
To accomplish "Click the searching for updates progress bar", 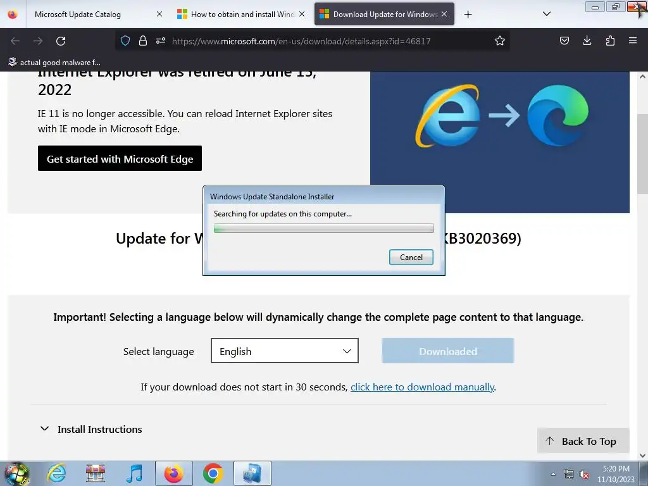I will [323, 228].
